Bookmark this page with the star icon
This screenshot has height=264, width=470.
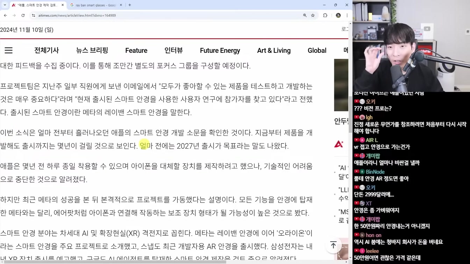[x=313, y=15]
